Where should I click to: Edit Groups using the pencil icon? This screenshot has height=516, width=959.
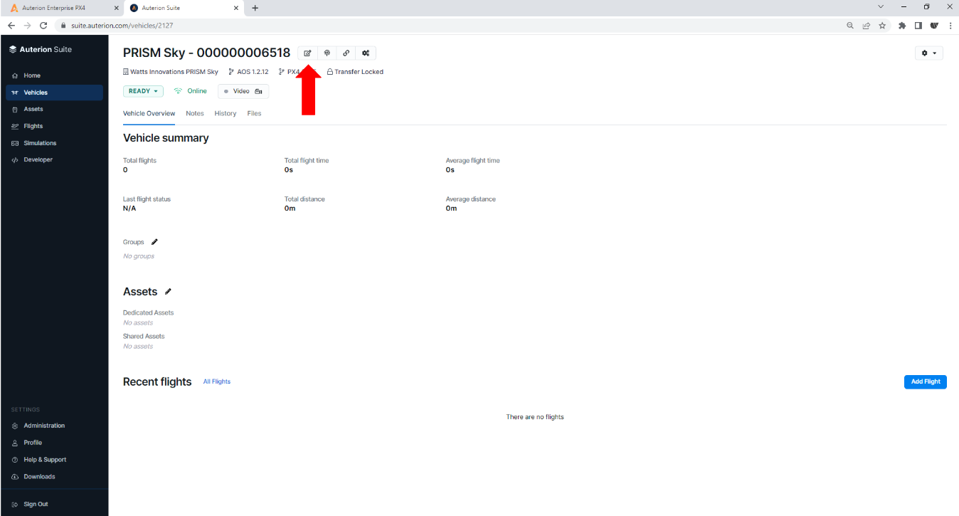pyautogui.click(x=154, y=242)
